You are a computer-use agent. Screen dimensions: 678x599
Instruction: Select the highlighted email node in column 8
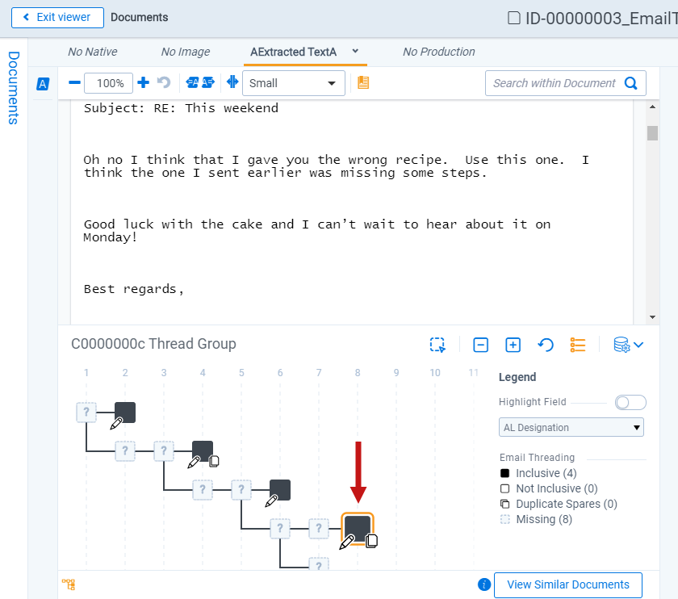[x=357, y=526]
